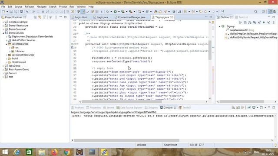Expand the Demo-RestAssure project
278x156 pixels.
point(3,26)
